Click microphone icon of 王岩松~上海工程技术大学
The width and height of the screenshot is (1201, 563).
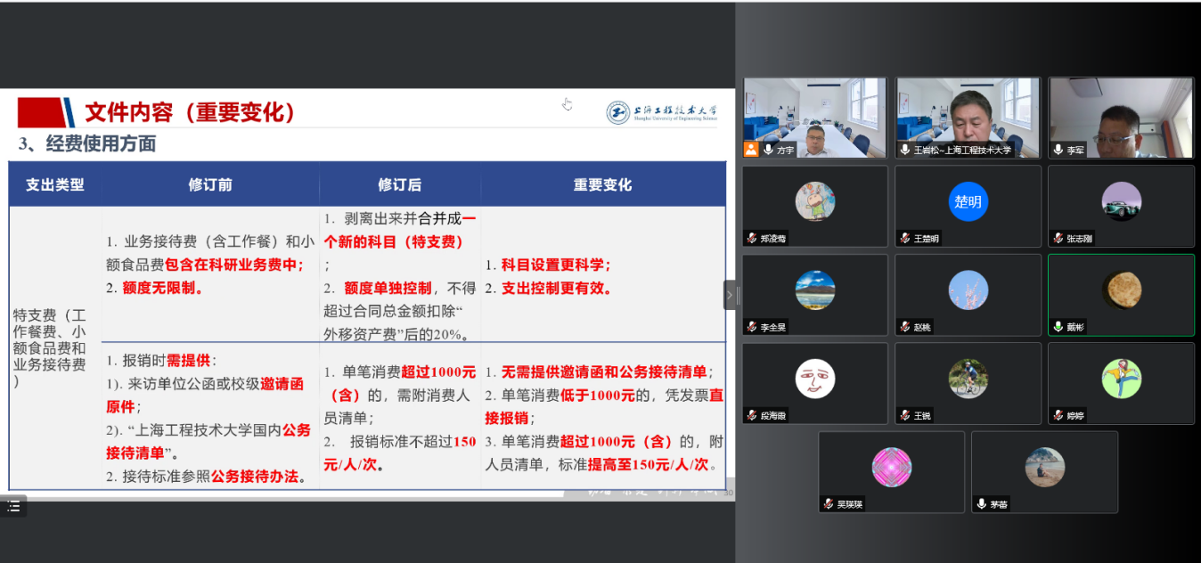coord(905,150)
